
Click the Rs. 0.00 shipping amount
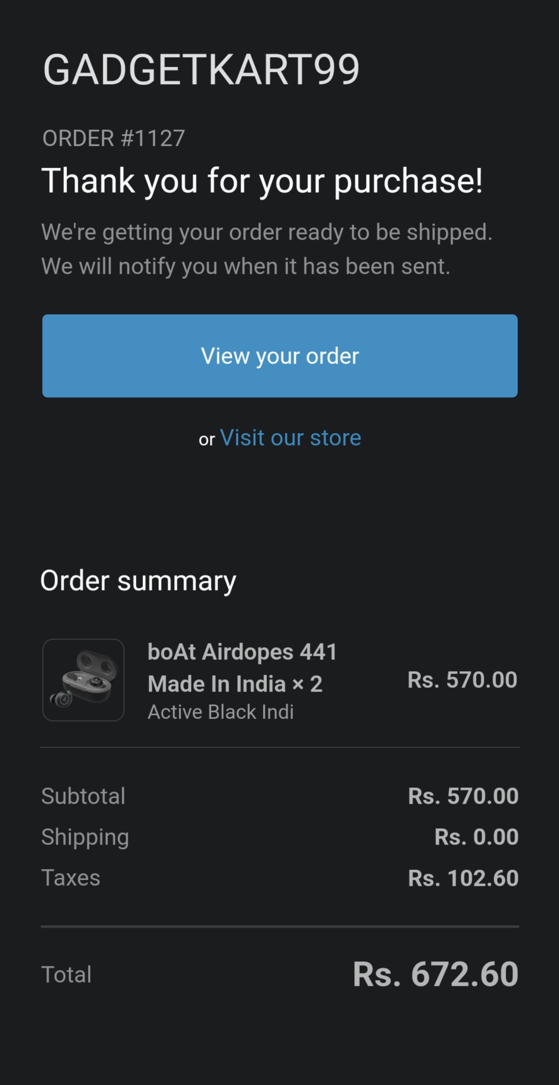[476, 837]
